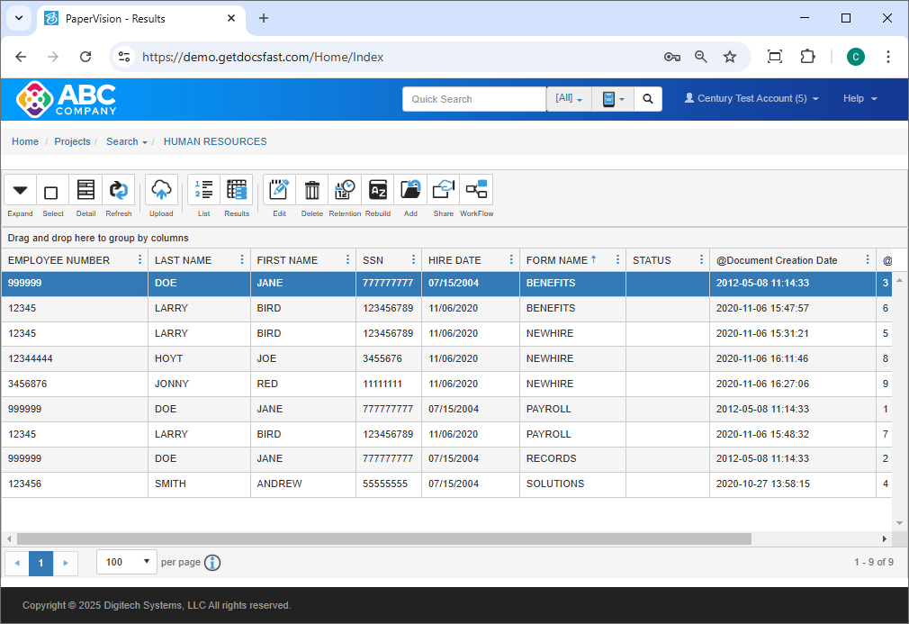Switch to Detail view
909x624 pixels.
(85, 191)
